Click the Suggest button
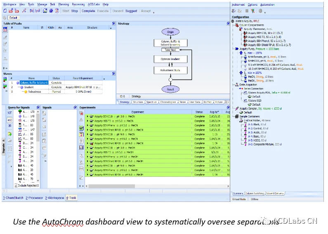This screenshot has height=234, width=328. [131, 11]
